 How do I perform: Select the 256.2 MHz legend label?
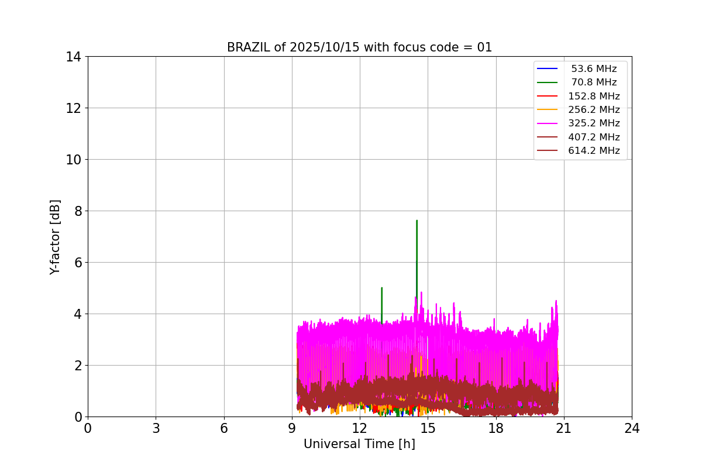coord(594,109)
